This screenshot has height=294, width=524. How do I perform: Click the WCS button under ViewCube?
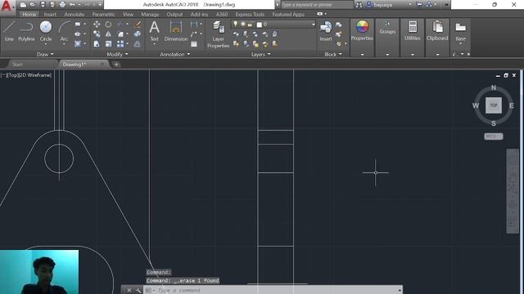493,136
